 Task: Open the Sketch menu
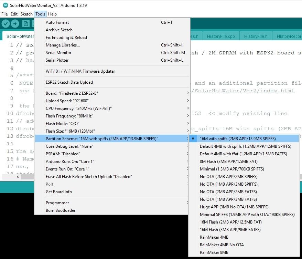point(26,14)
